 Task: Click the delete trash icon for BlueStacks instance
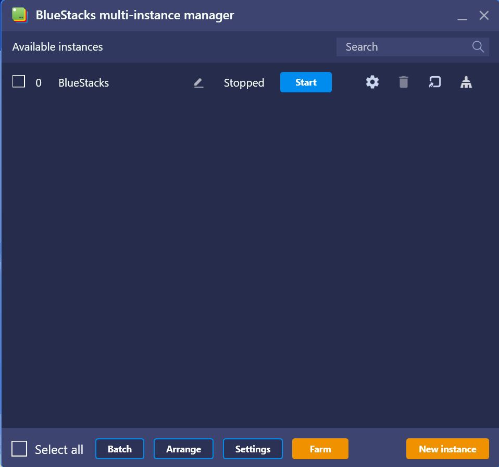click(403, 82)
